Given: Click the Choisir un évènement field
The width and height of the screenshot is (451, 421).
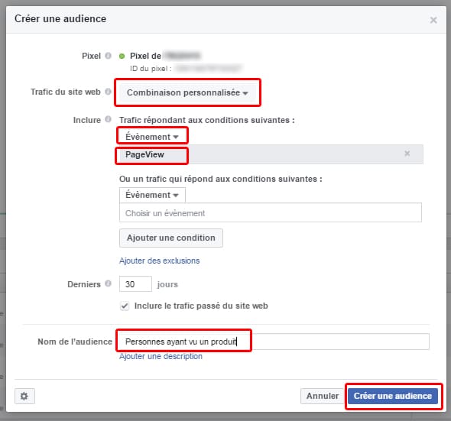Looking at the screenshot, I should tap(271, 213).
